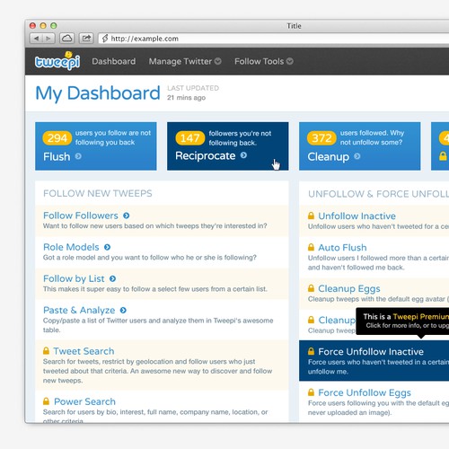Click the My Dashboard heading
This screenshot has width=449, height=449.
(x=98, y=93)
